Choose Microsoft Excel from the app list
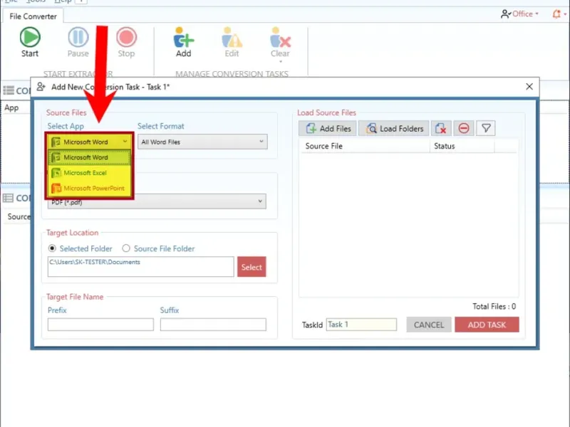Screen dimensions: 570x427 (90, 173)
